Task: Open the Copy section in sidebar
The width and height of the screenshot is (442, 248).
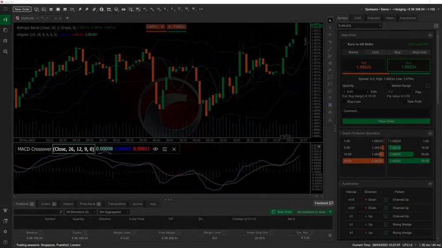Action: click(x=5, y=30)
